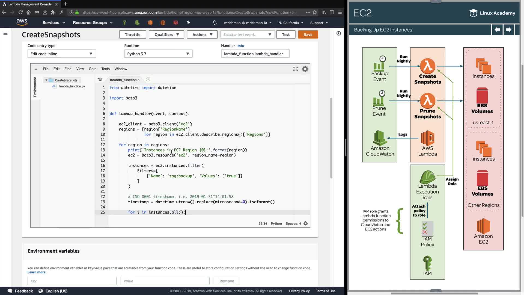524x295 pixels.
Task: Open the hamburger side navigation menu
Action: [x=5, y=33]
